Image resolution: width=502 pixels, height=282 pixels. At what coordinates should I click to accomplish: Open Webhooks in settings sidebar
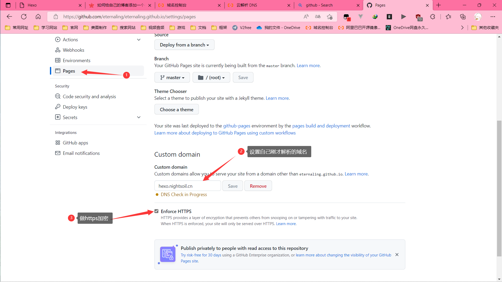click(x=73, y=50)
